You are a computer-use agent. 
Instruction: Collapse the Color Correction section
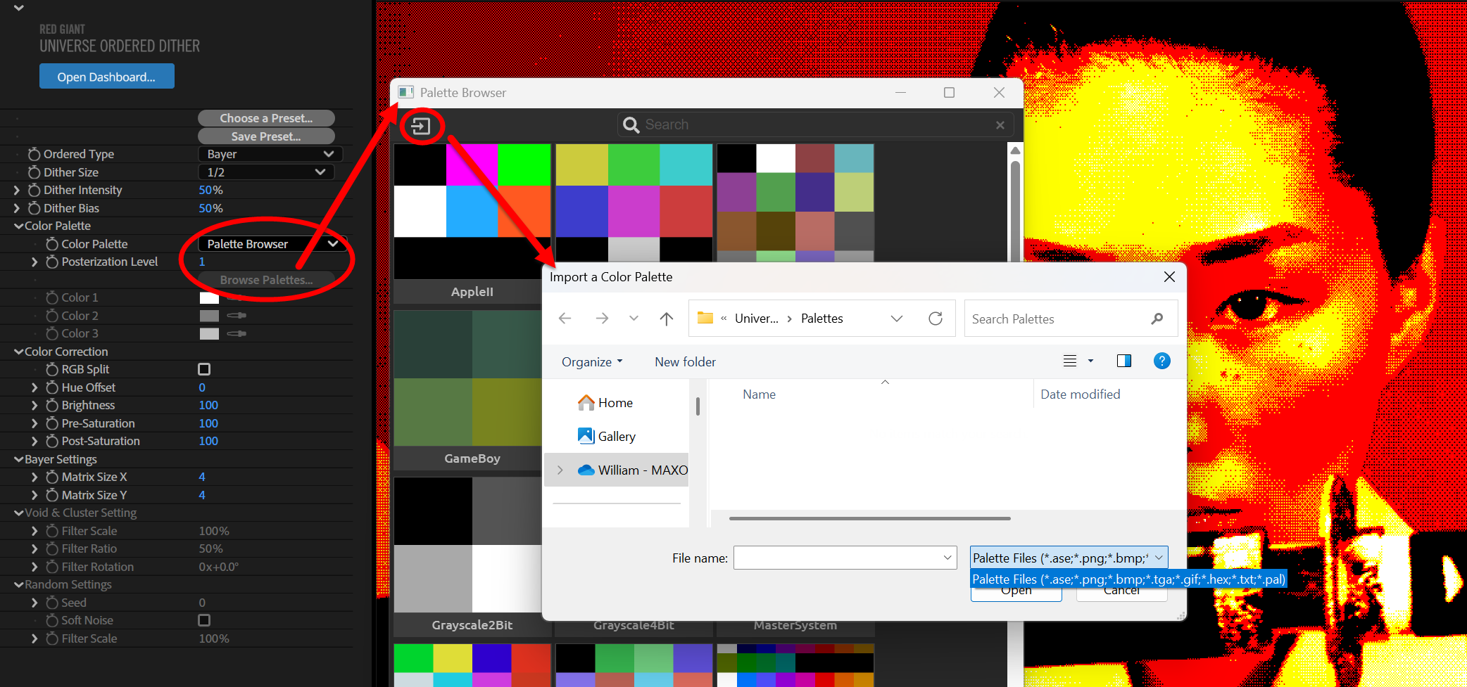point(18,352)
